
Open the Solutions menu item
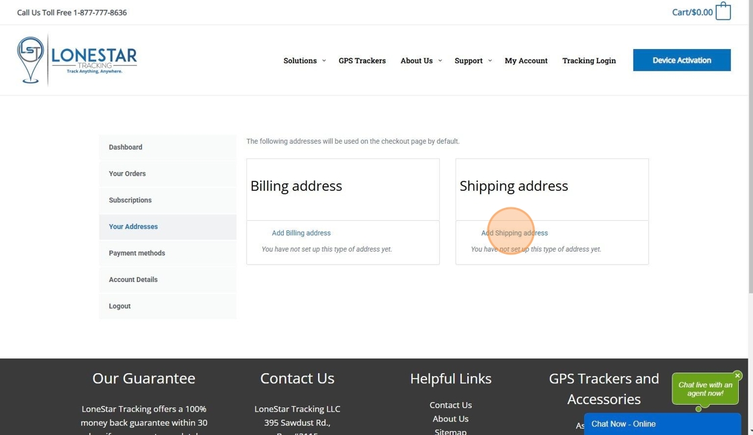(x=300, y=60)
